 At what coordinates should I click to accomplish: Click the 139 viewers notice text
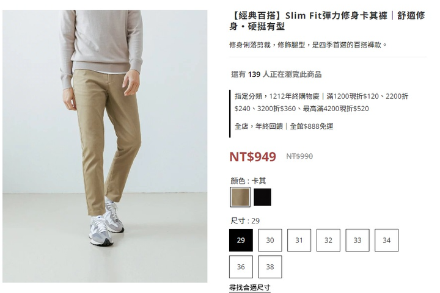276,74
